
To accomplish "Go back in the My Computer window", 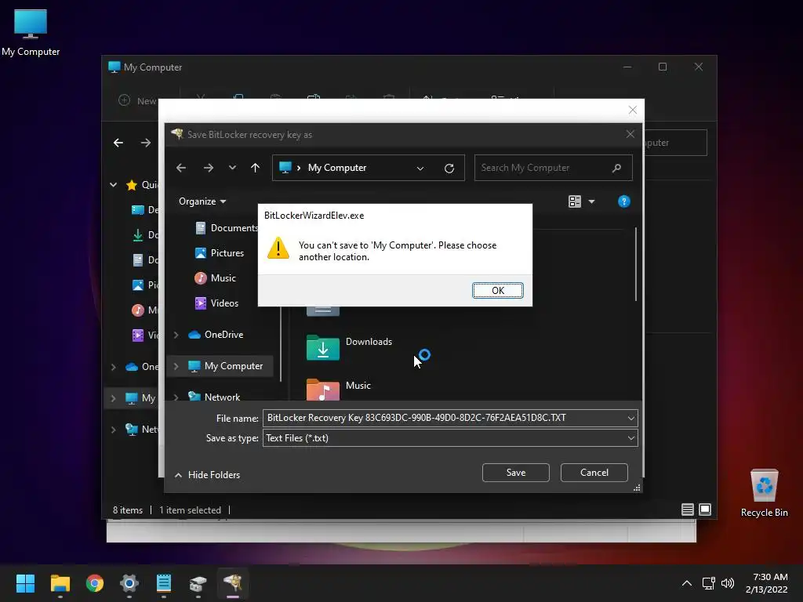I will tap(118, 143).
